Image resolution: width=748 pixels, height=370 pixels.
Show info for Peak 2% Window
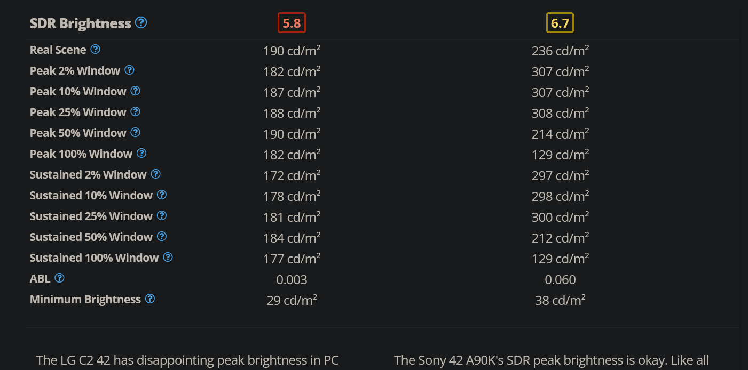(129, 70)
